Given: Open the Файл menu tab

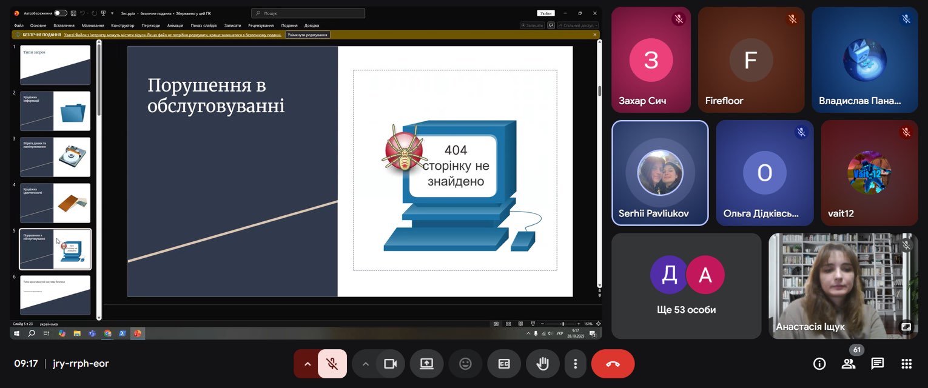Looking at the screenshot, I should (x=18, y=25).
